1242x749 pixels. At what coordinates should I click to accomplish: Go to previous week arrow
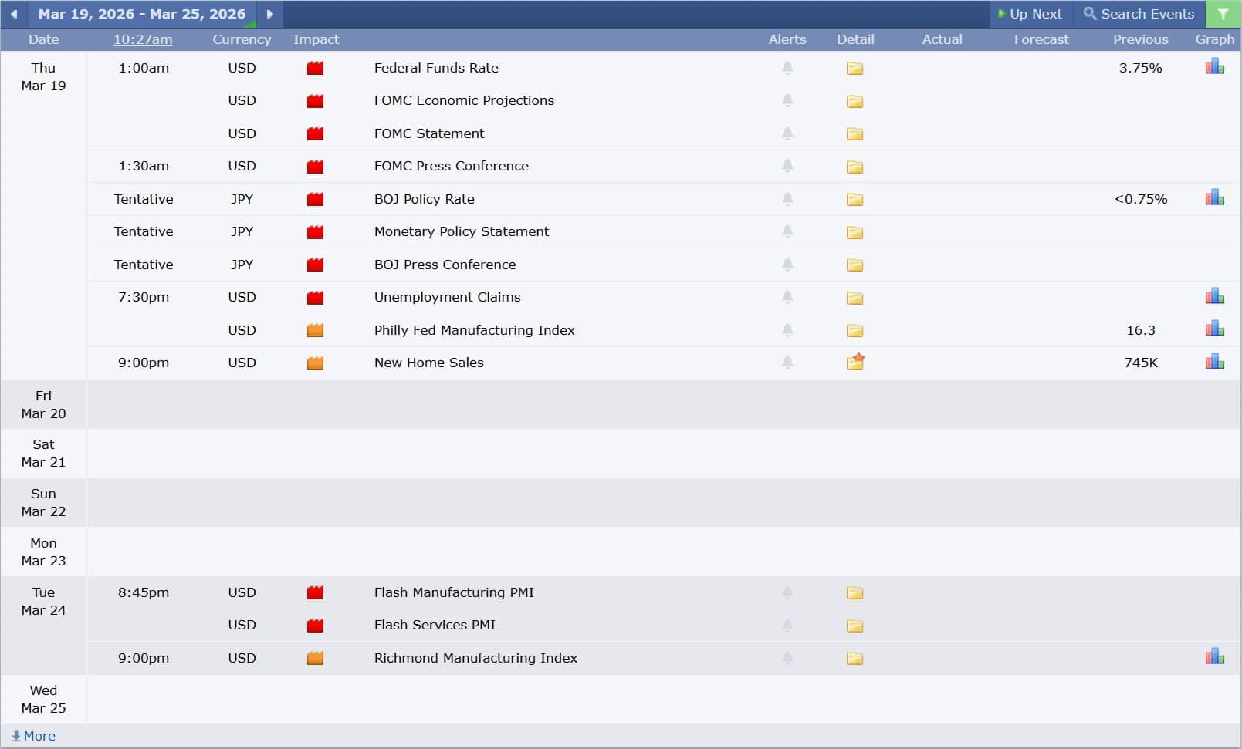14,14
